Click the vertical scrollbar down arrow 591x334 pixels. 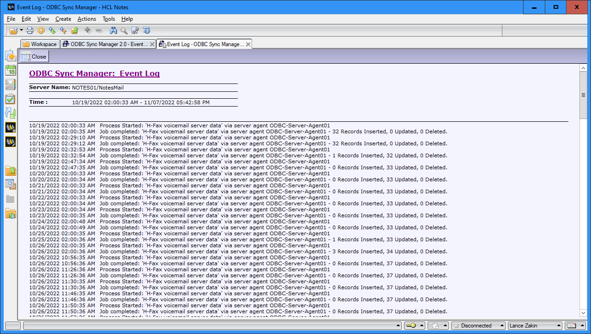coord(583,313)
